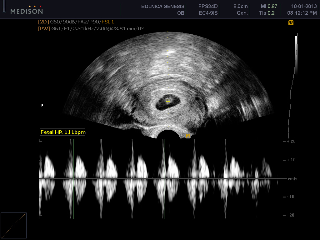Click the Medison logo
The height and width of the screenshot is (240, 320).
[x=27, y=11]
